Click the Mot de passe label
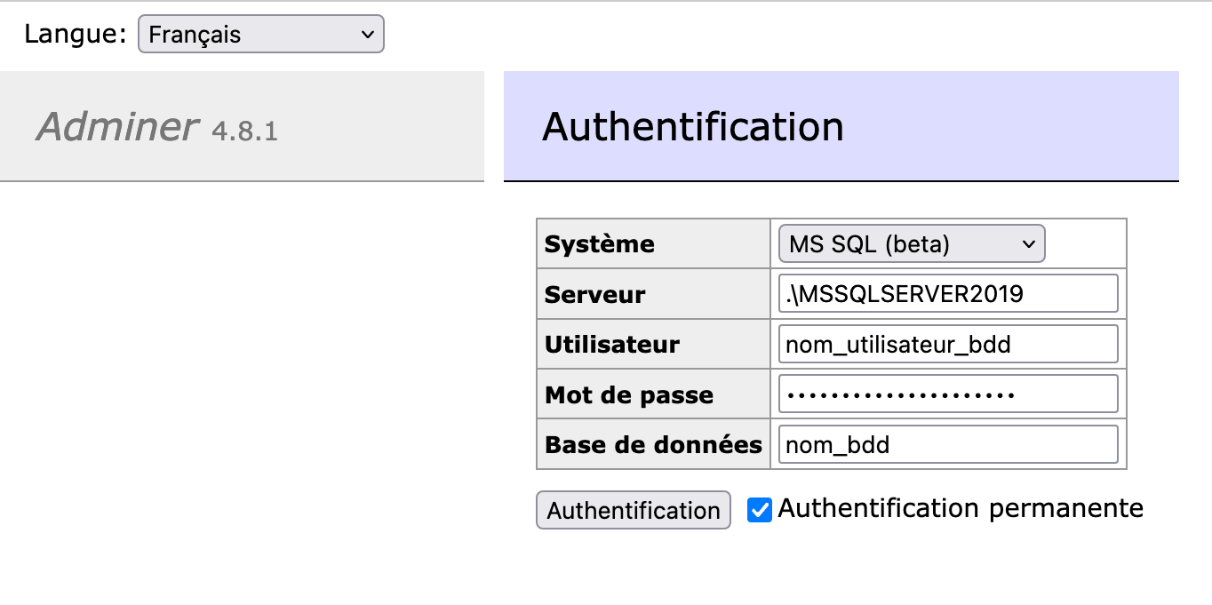Screen dimensions: 1212x605 (629, 395)
